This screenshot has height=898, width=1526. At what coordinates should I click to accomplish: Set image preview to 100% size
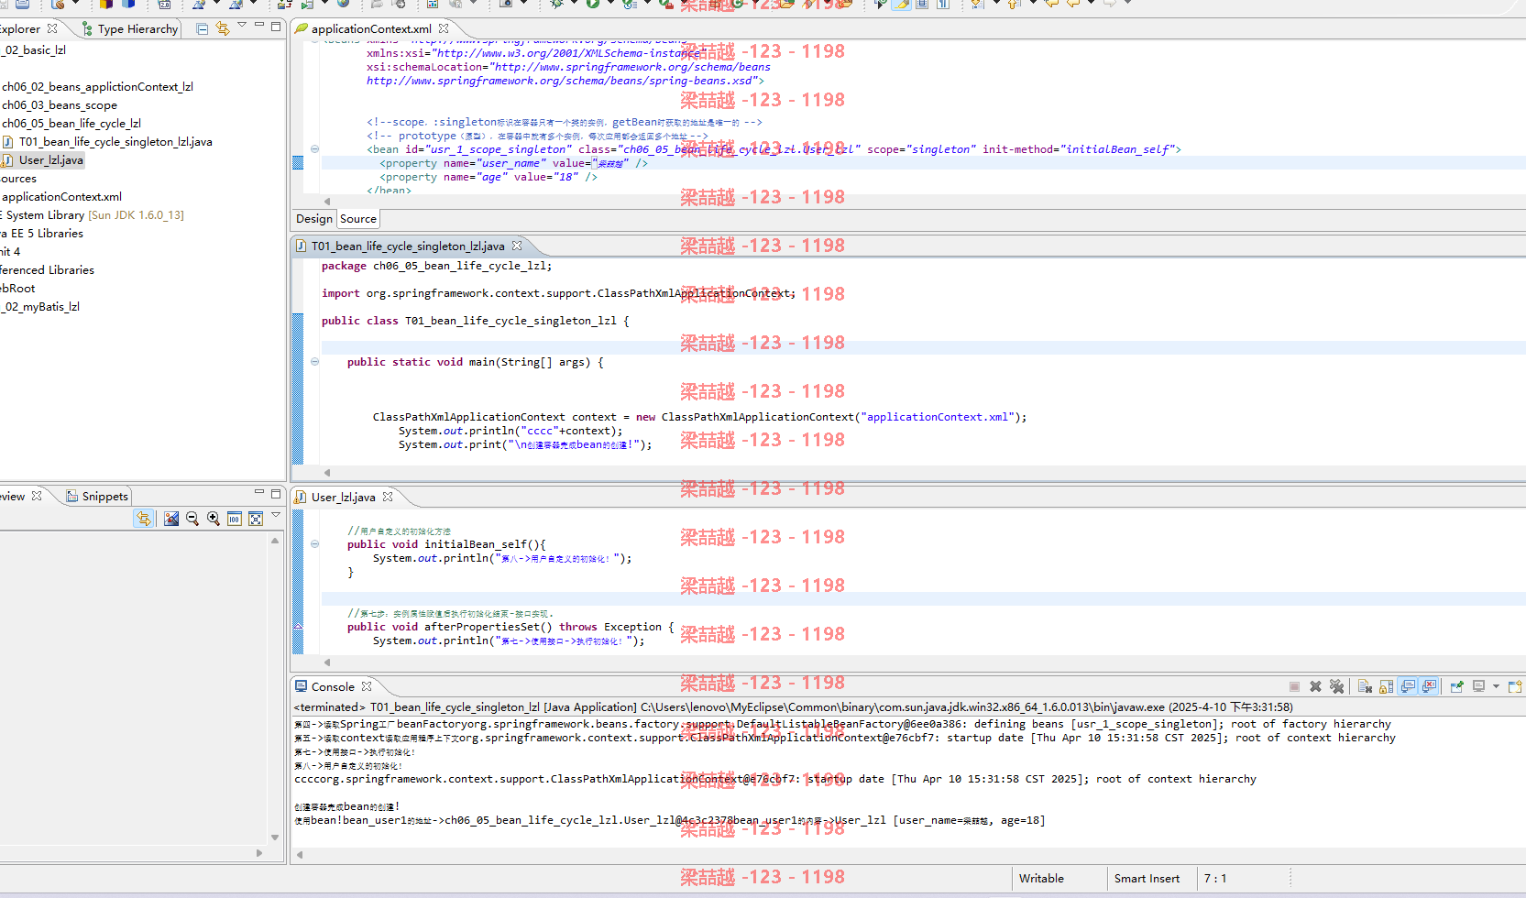(x=235, y=519)
